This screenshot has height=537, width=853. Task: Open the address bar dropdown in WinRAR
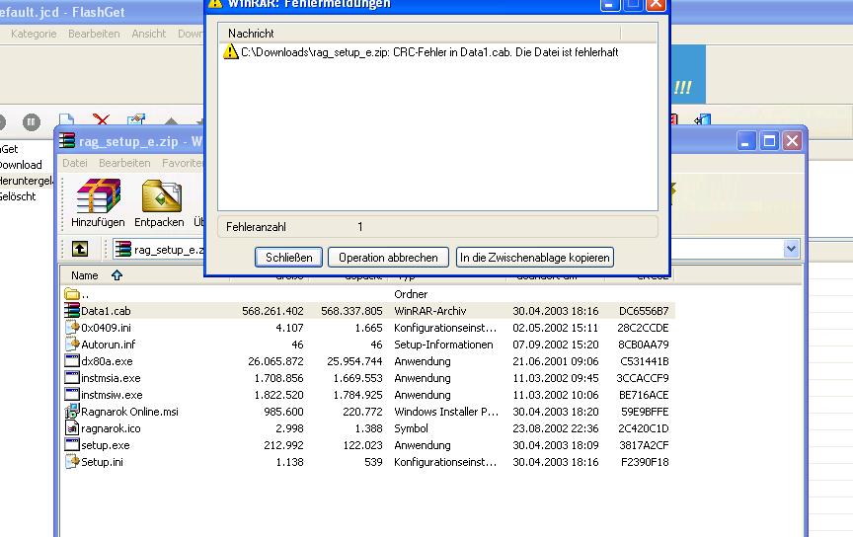pyautogui.click(x=791, y=249)
